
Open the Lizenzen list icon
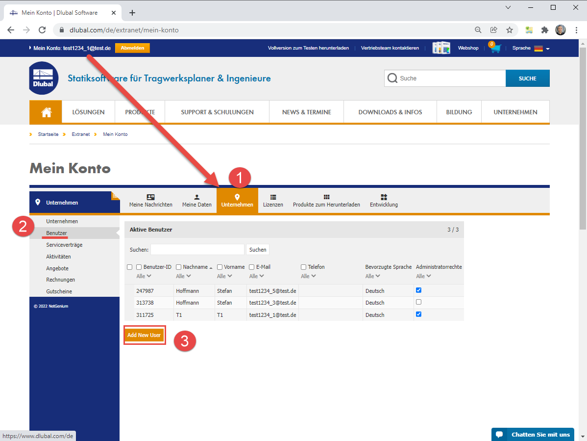tap(273, 197)
